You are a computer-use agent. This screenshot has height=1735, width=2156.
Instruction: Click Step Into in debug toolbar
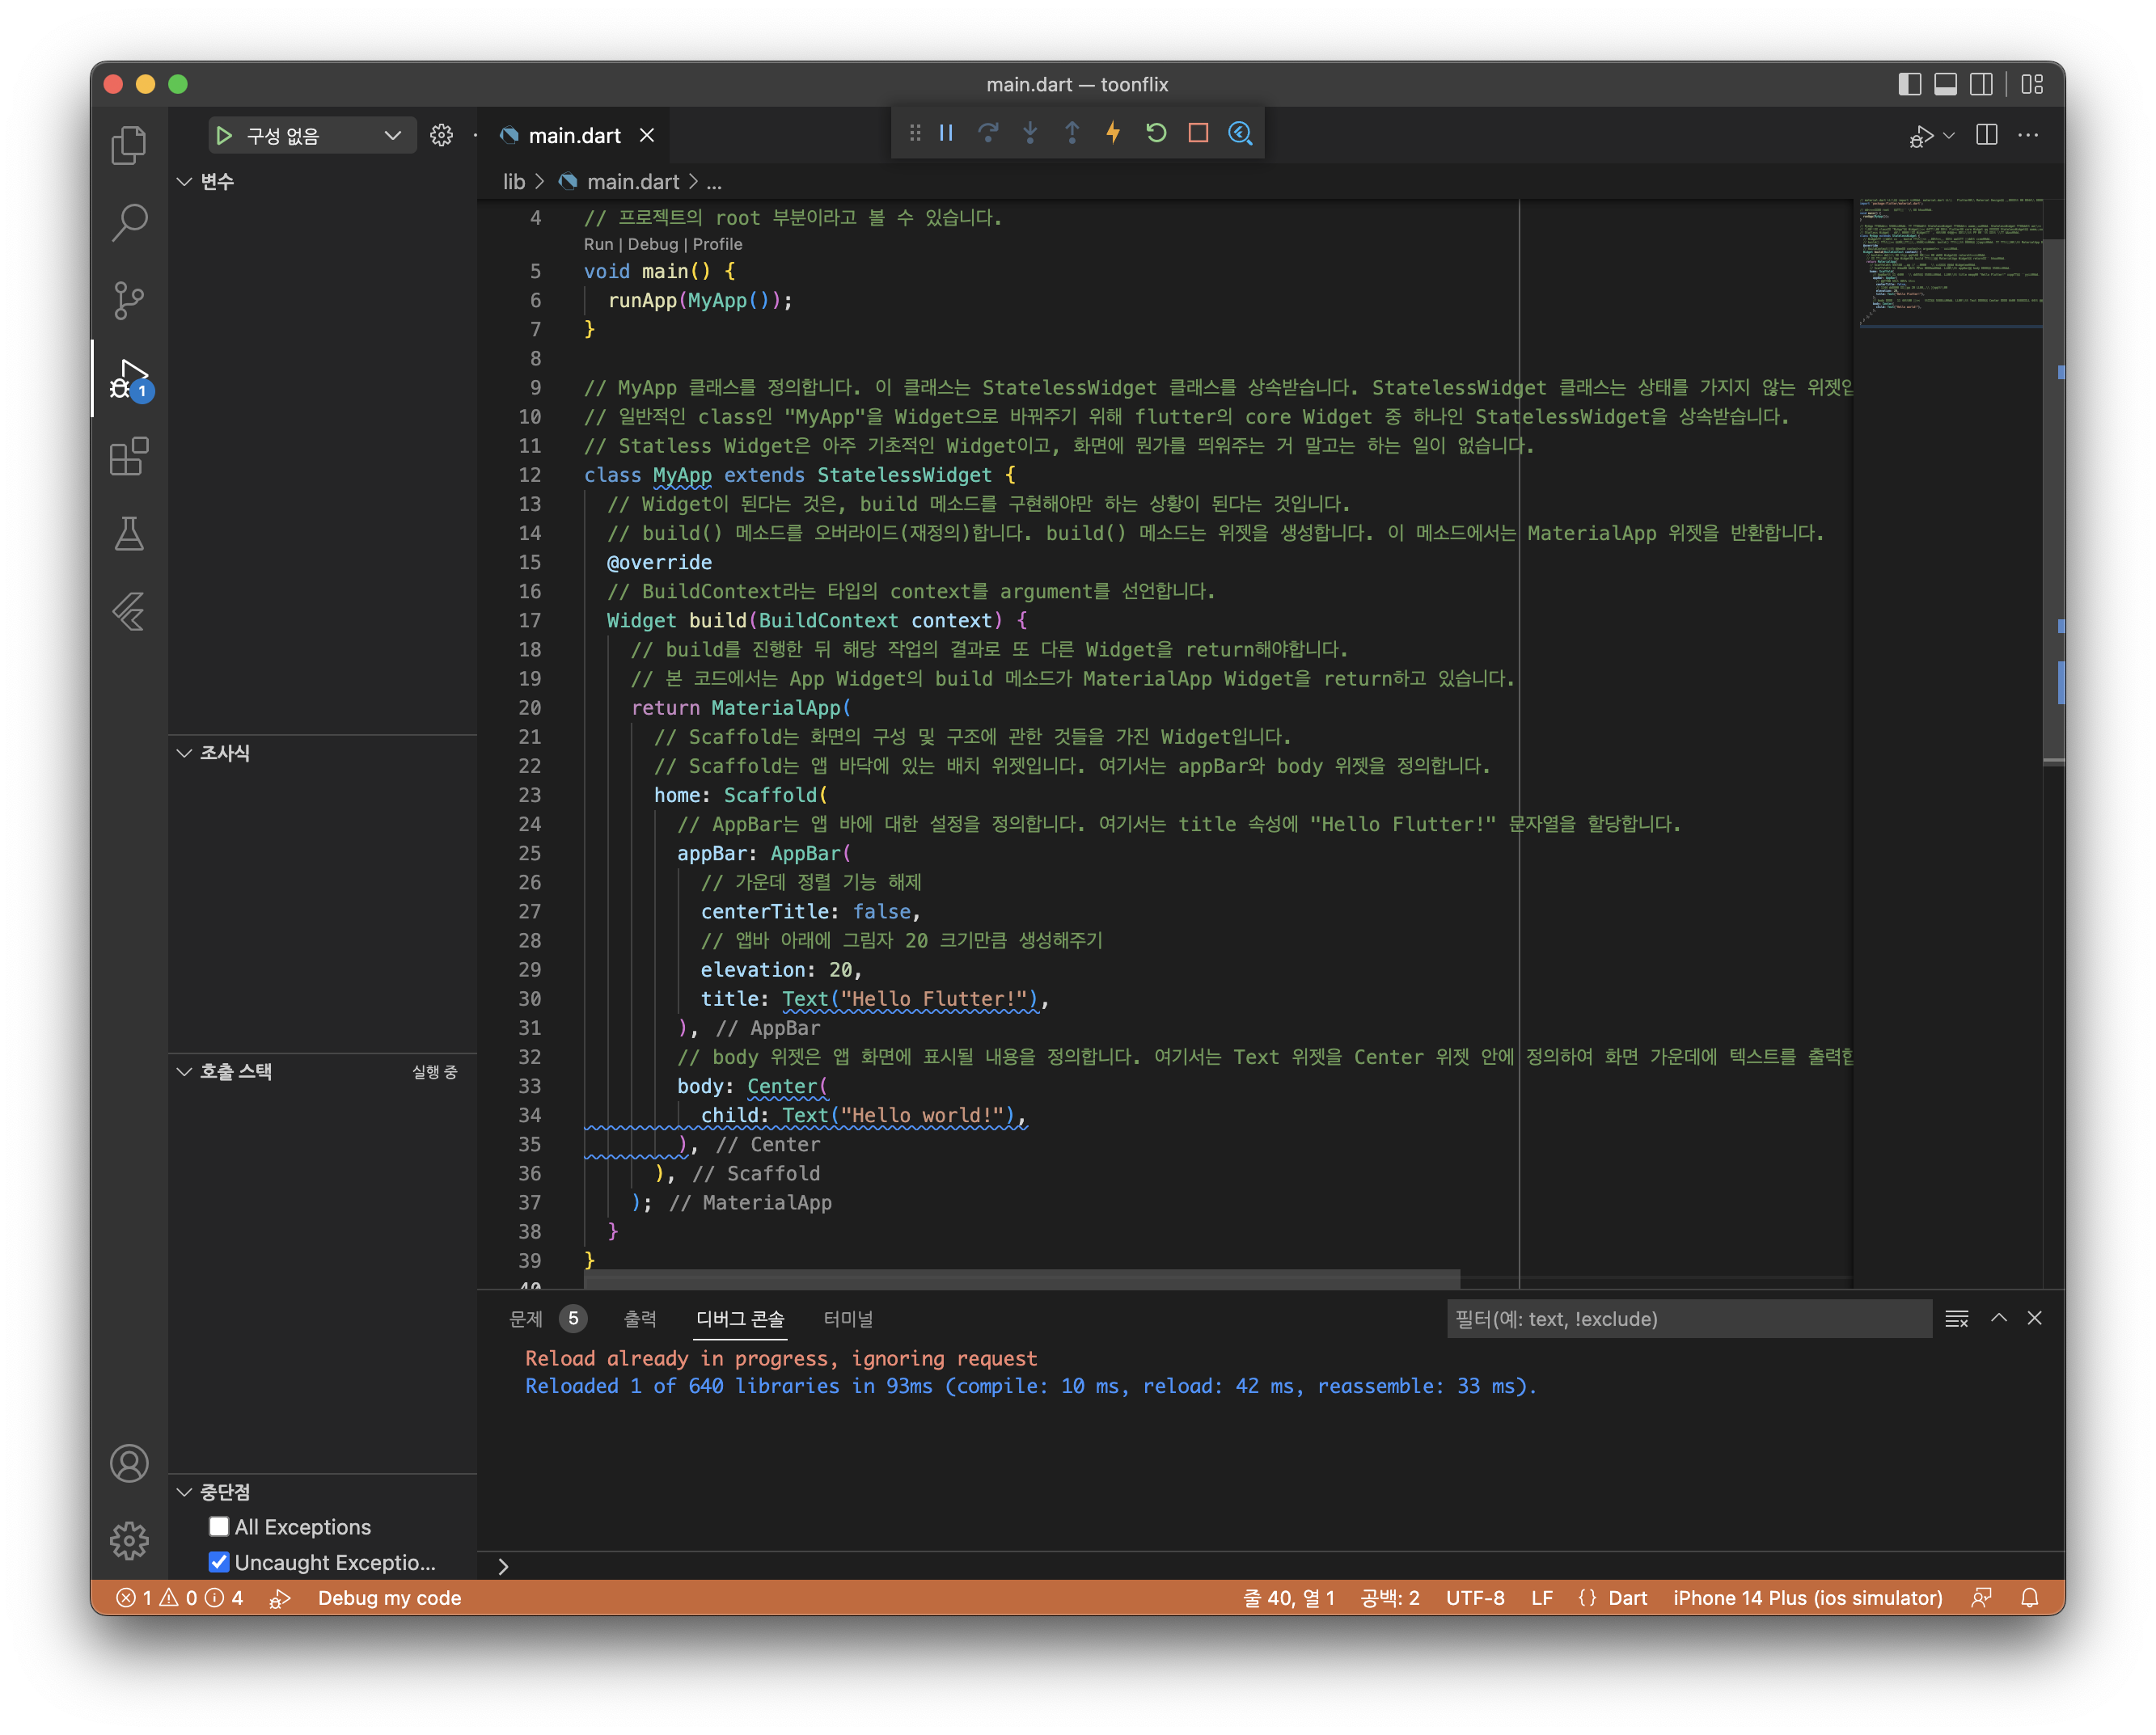click(x=1030, y=133)
